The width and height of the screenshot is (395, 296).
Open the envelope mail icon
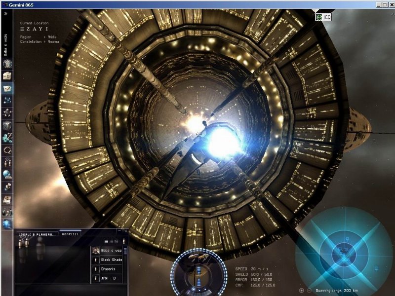(x=7, y=88)
